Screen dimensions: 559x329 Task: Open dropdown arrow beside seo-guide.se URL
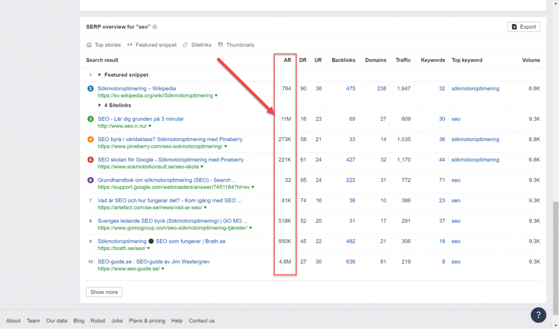click(163, 269)
